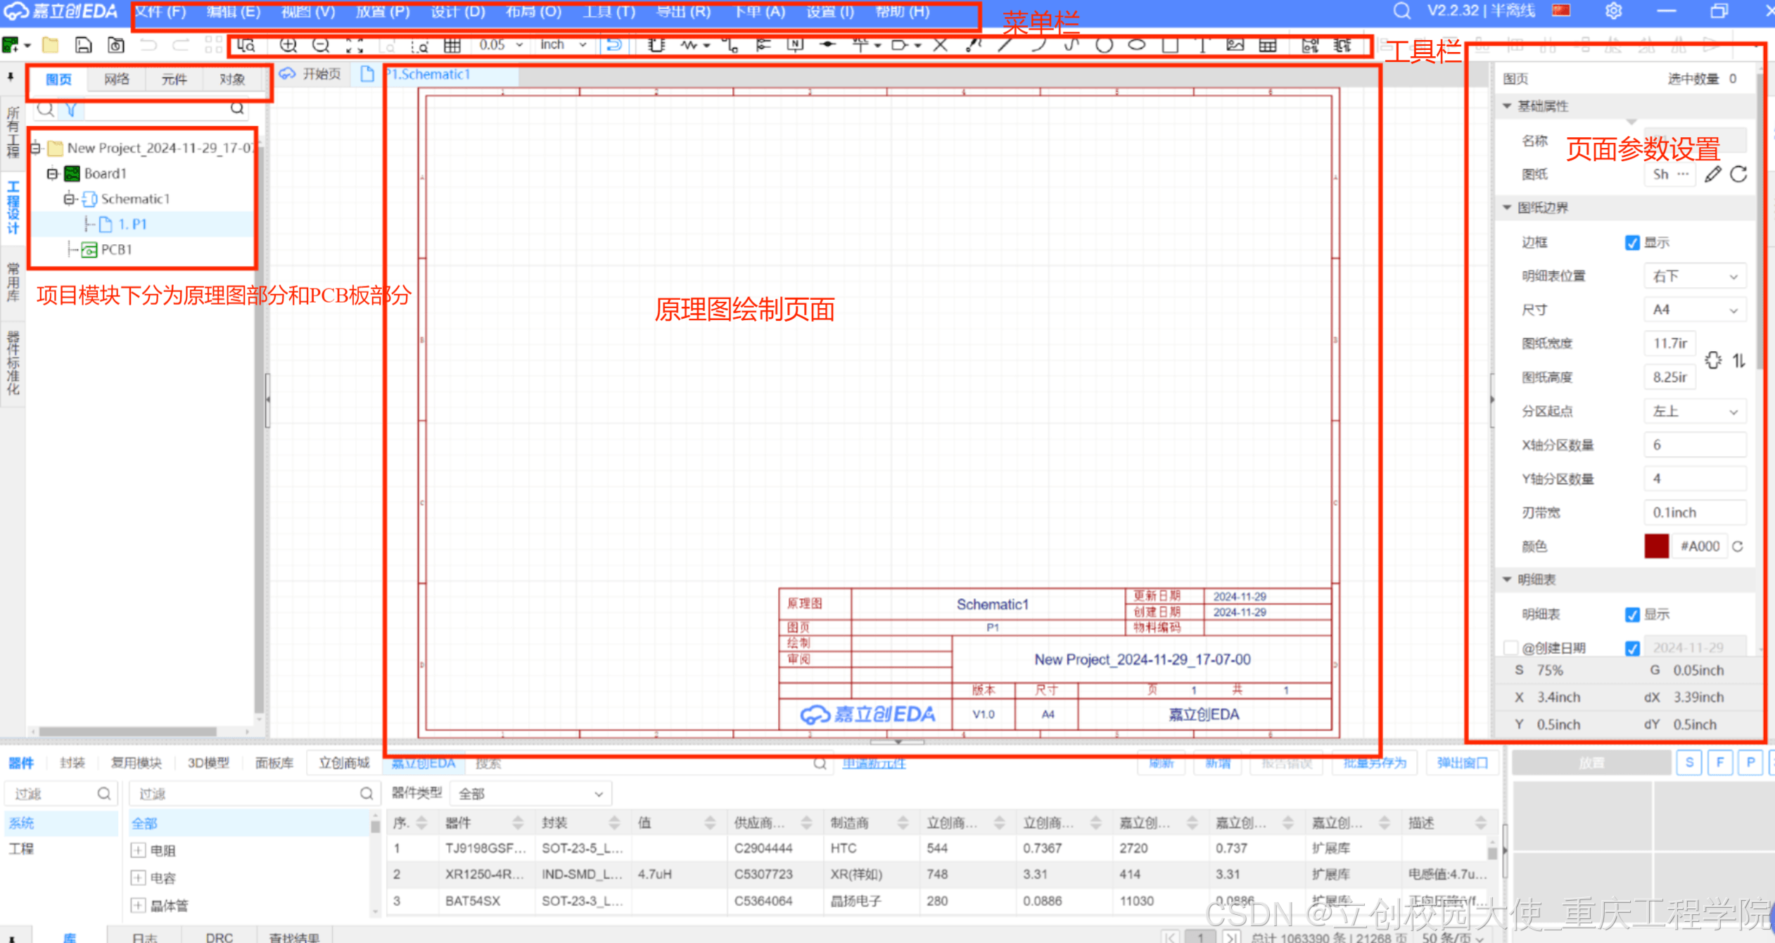Image resolution: width=1775 pixels, height=943 pixels.
Task: Toggle the @创建日期 checked checkbox
Action: [x=1632, y=648]
